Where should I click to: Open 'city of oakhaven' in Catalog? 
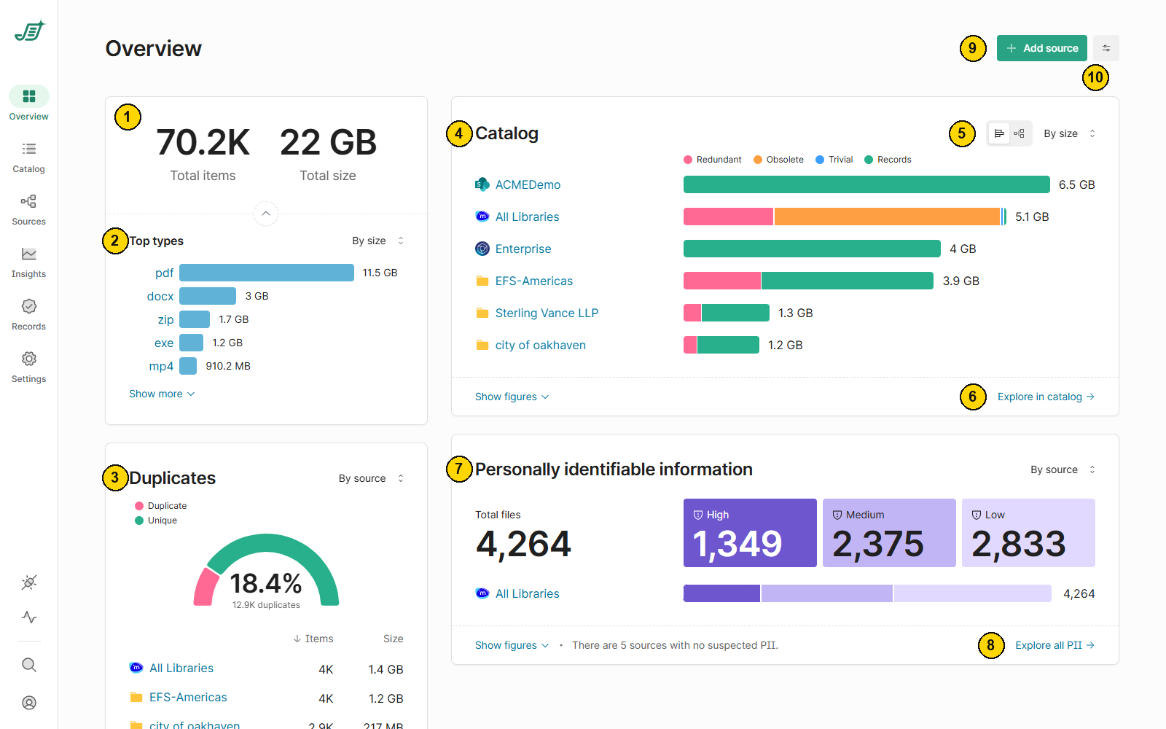point(541,345)
